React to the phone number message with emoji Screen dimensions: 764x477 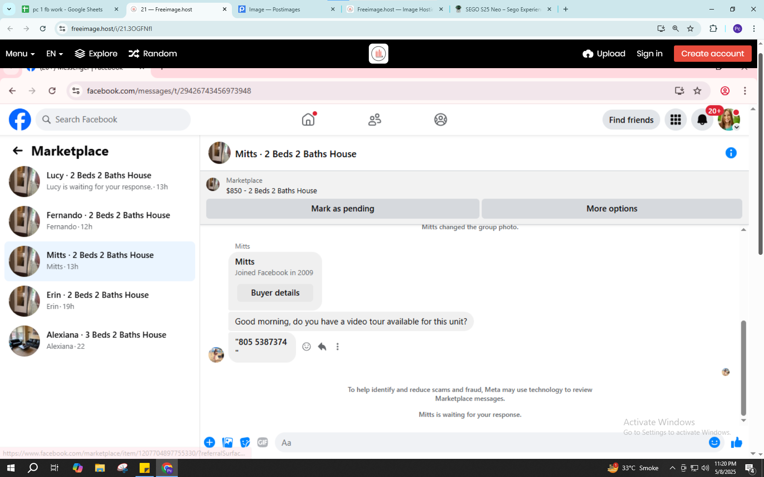pos(307,347)
